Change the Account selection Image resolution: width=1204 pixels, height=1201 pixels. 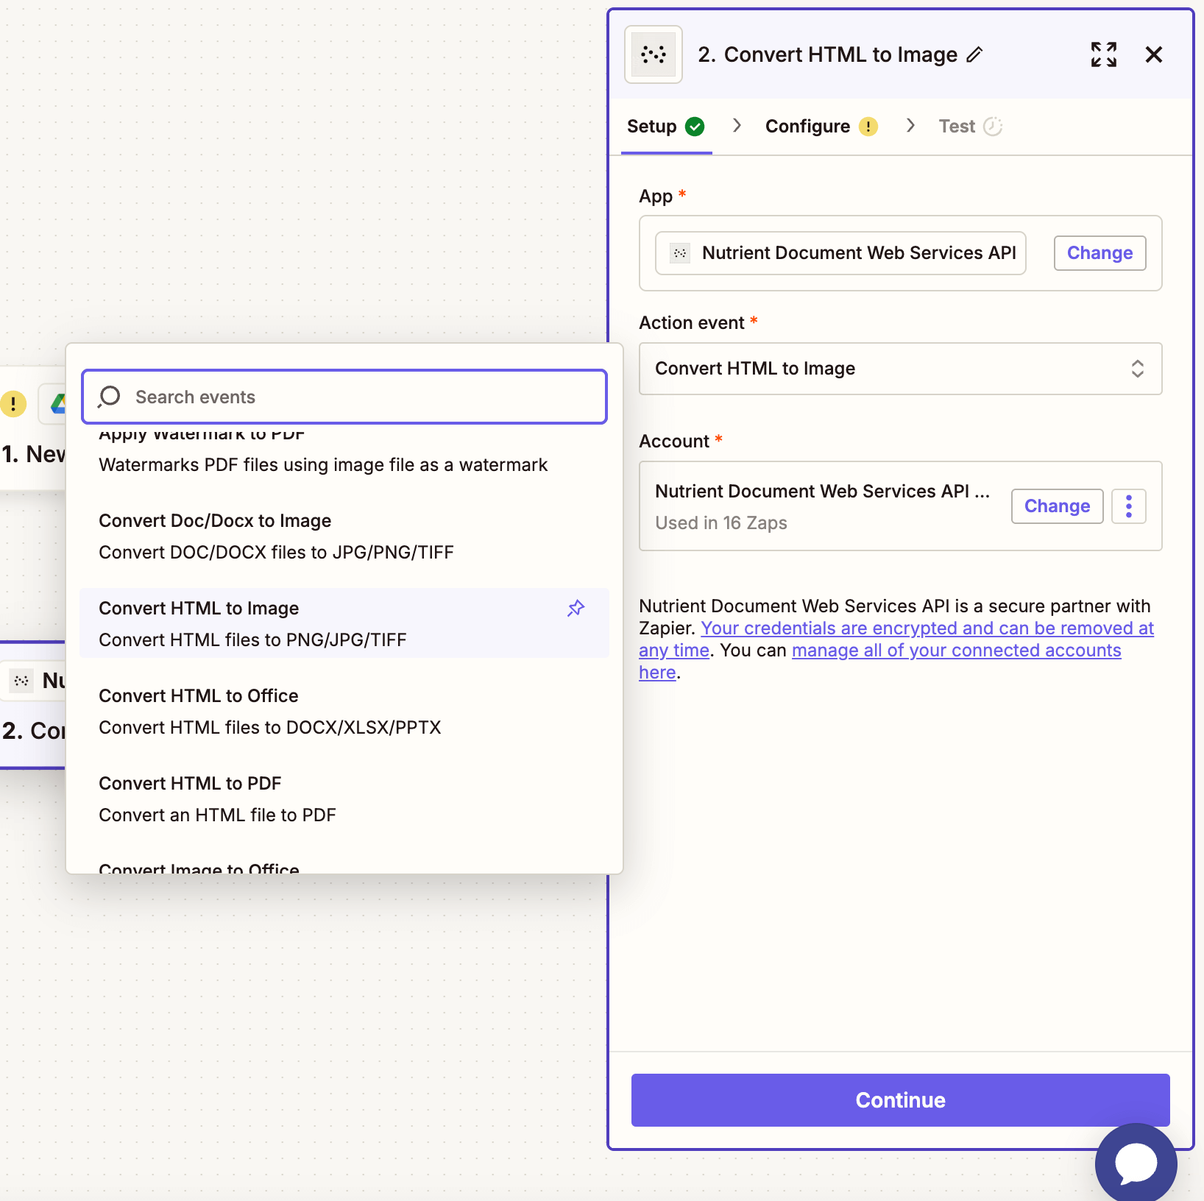(x=1057, y=506)
